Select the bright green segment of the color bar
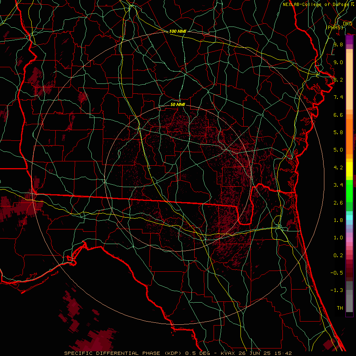 pyautogui.click(x=349, y=191)
